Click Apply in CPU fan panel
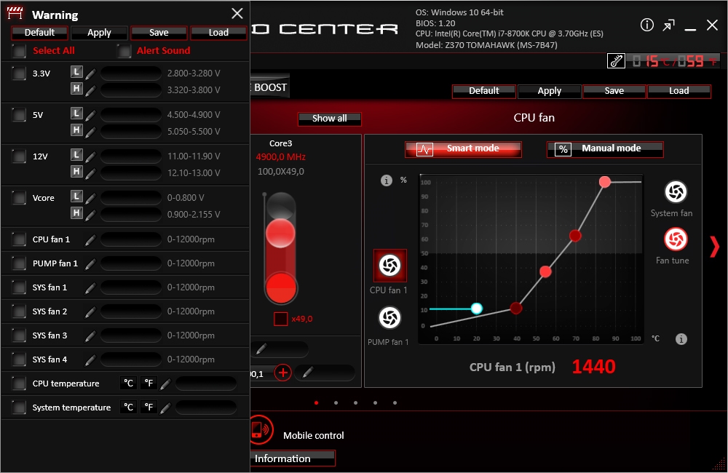The image size is (728, 473). click(549, 92)
